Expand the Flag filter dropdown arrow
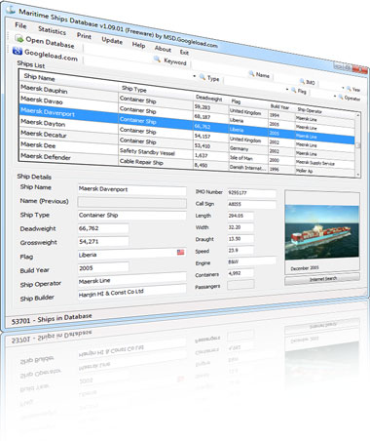 (287, 89)
